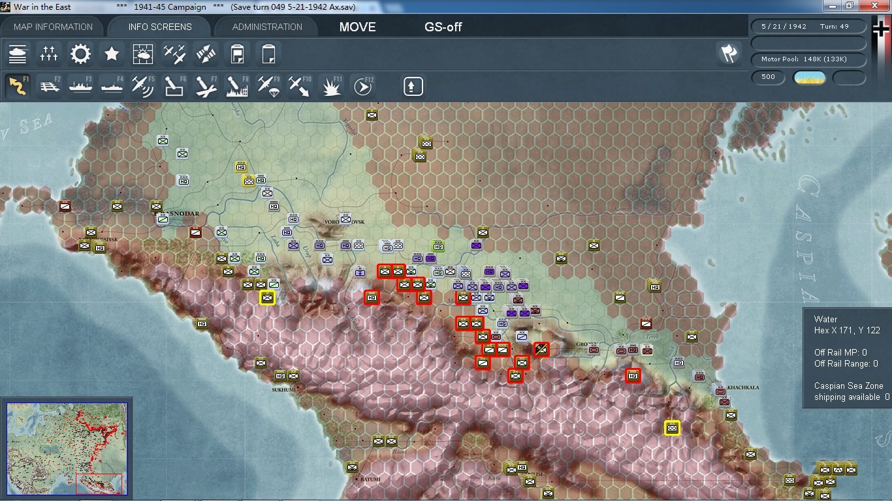This screenshot has height=501, width=892.
Task: Open the MAP INFORMATION tab
Action: coord(54,27)
